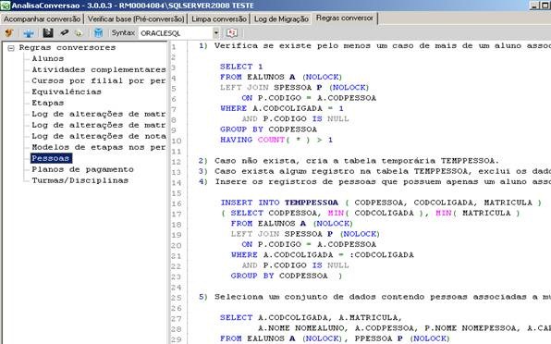Image resolution: width=551 pixels, height=344 pixels.
Task: Click the icon right of Syntax dropdown
Action: pos(231,33)
